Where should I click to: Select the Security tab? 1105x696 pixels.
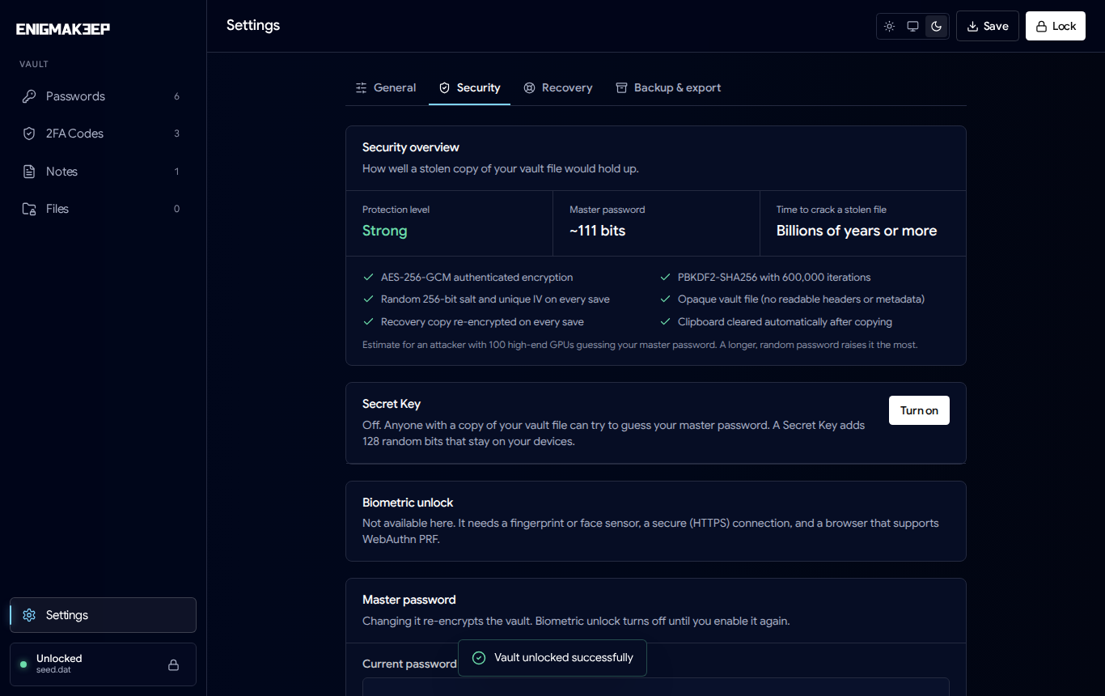tap(470, 87)
